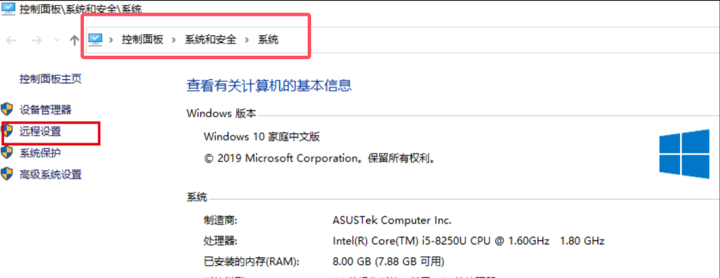Select 控制面板 in the breadcrumb path

(x=142, y=40)
